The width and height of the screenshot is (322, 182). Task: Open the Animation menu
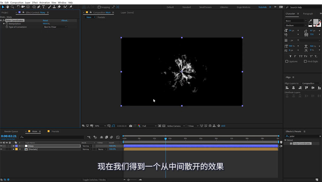click(x=44, y=3)
